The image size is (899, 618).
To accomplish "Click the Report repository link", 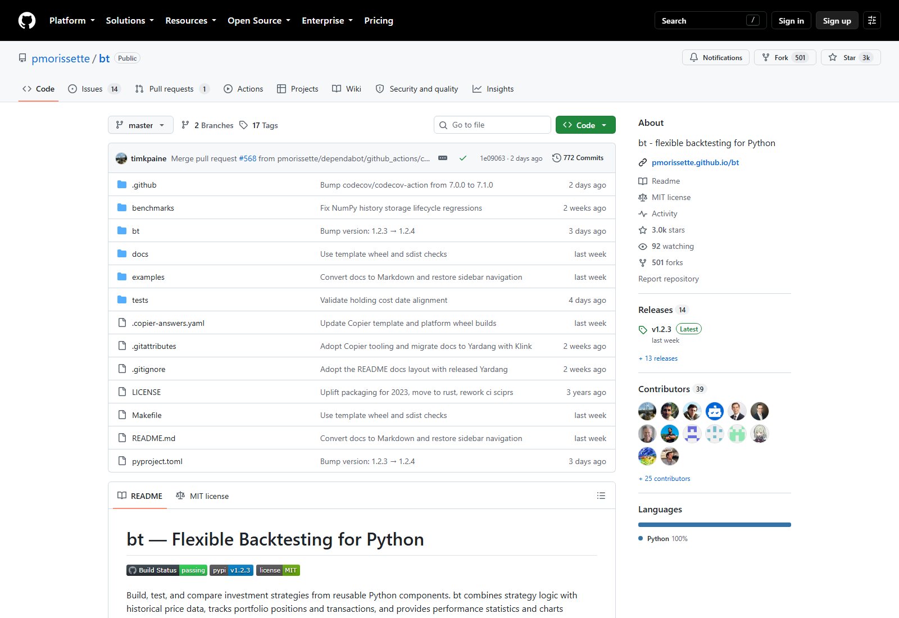I will (669, 279).
